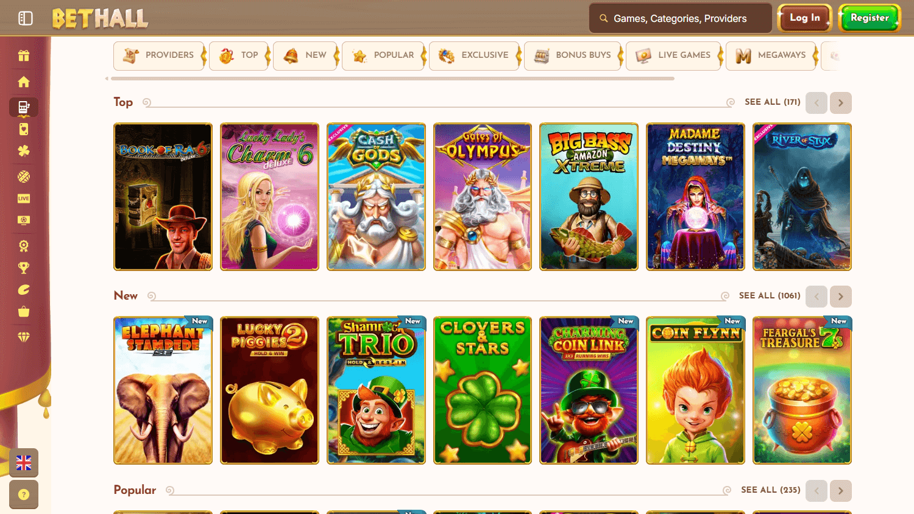914x514 pixels.
Task: Select the BONUS BUYS category tab
Action: (x=572, y=55)
